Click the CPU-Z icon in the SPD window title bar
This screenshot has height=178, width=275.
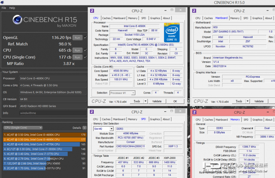point(92,112)
